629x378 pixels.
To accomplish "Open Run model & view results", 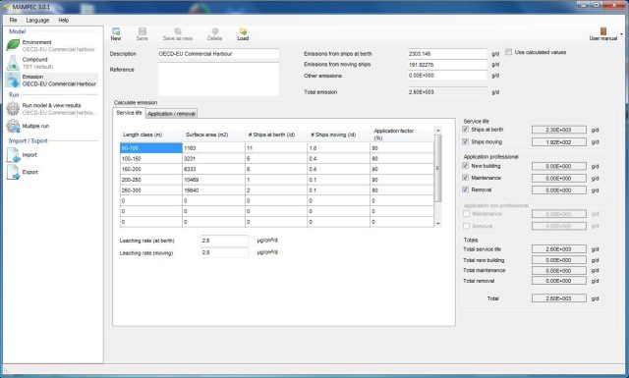I will point(52,105).
